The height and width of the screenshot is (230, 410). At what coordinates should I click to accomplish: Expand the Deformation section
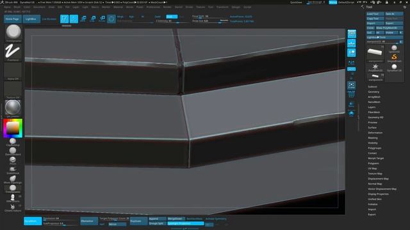click(375, 133)
